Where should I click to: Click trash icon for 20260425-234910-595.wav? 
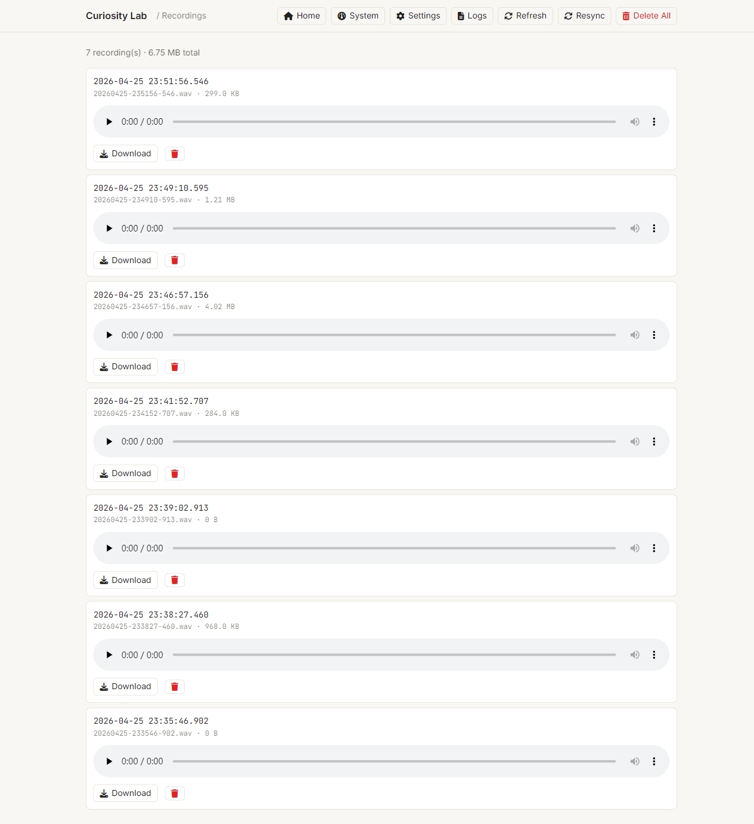(175, 260)
